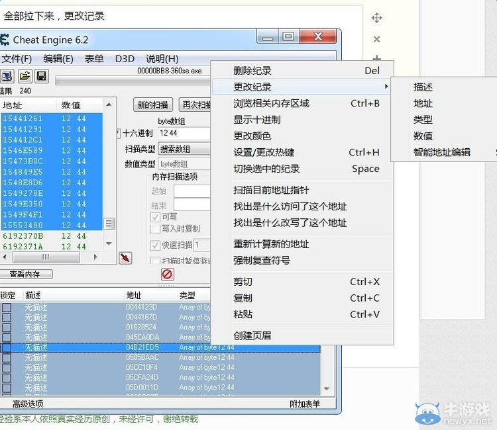Viewport: 497px width, 430px height.
Task: Click results list scroll down arrow
Action: click(x=109, y=243)
